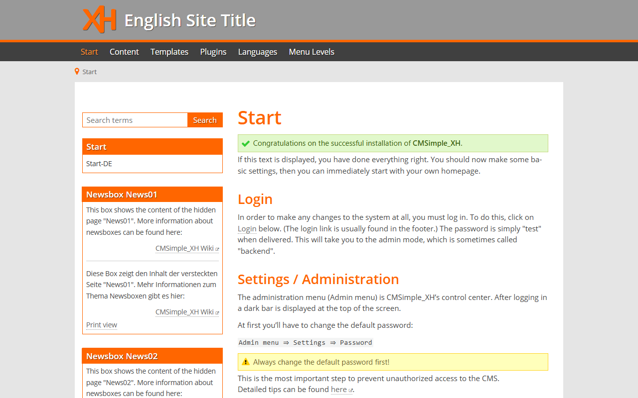Open the Start menu item

[89, 52]
